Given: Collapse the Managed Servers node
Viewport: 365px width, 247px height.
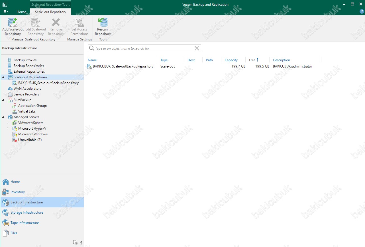Looking at the screenshot, I should coord(3,117).
